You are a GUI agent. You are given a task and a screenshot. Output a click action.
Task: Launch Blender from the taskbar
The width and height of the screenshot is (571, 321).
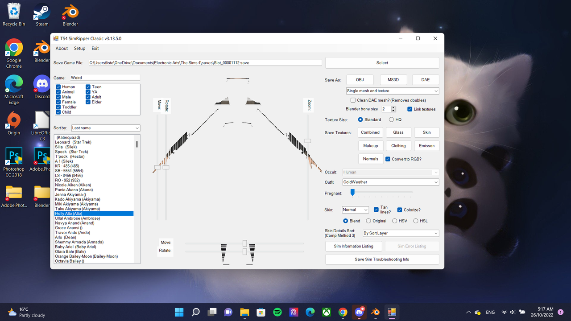[x=375, y=312]
